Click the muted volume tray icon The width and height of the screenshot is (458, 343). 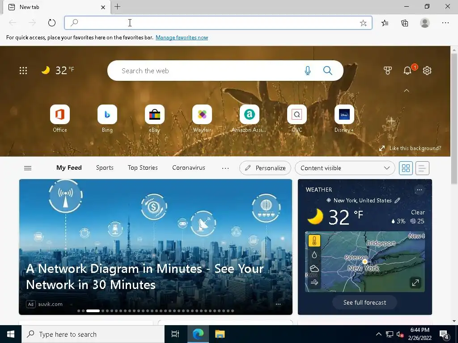click(400, 334)
